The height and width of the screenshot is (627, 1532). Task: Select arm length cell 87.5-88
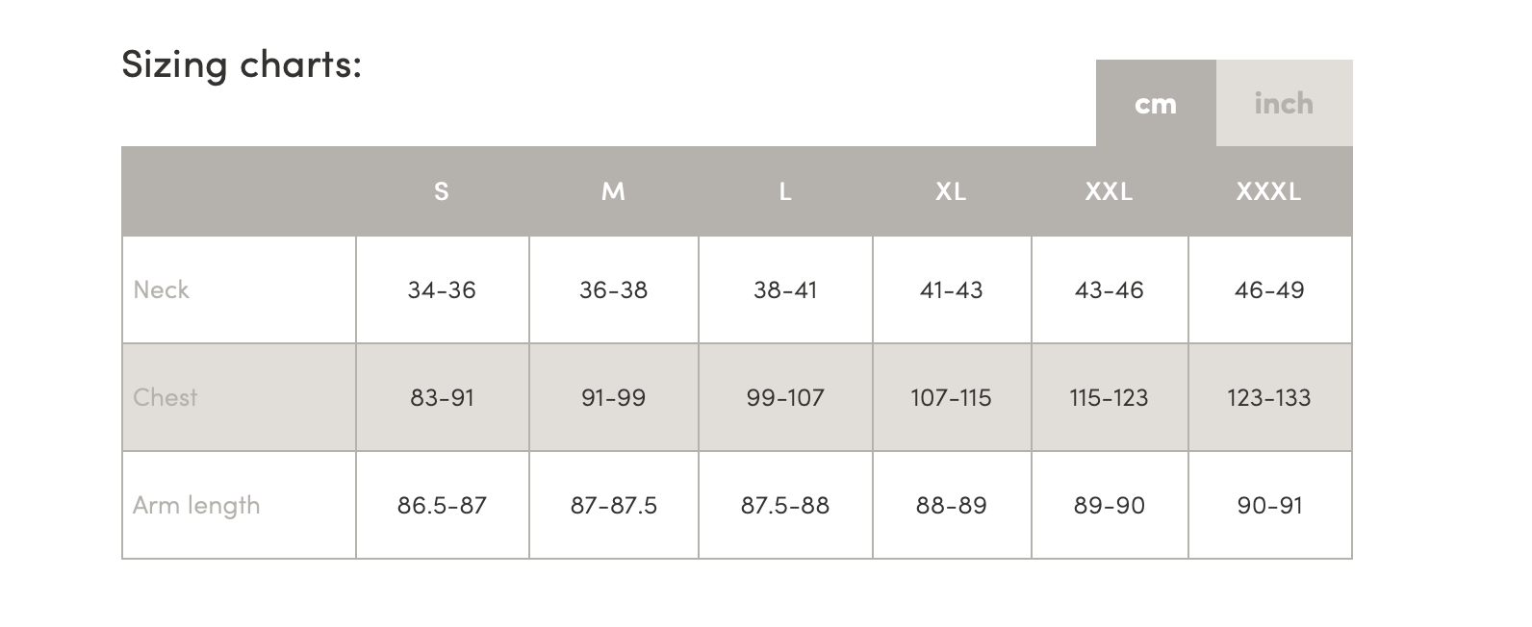pos(785,505)
